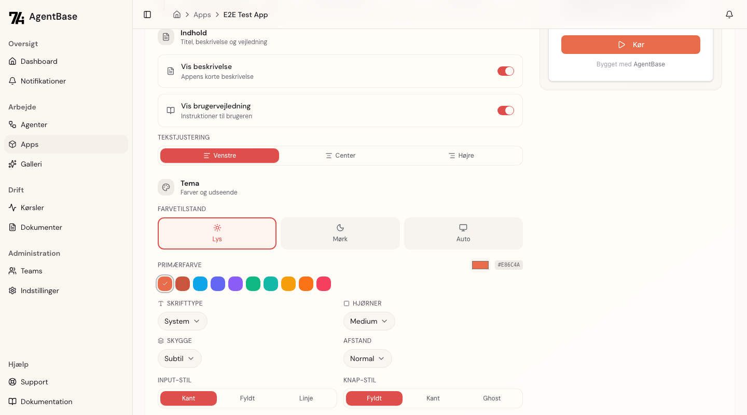Image resolution: width=747 pixels, height=415 pixels.
Task: Expand the Hjørner Medium dropdown
Action: point(369,321)
